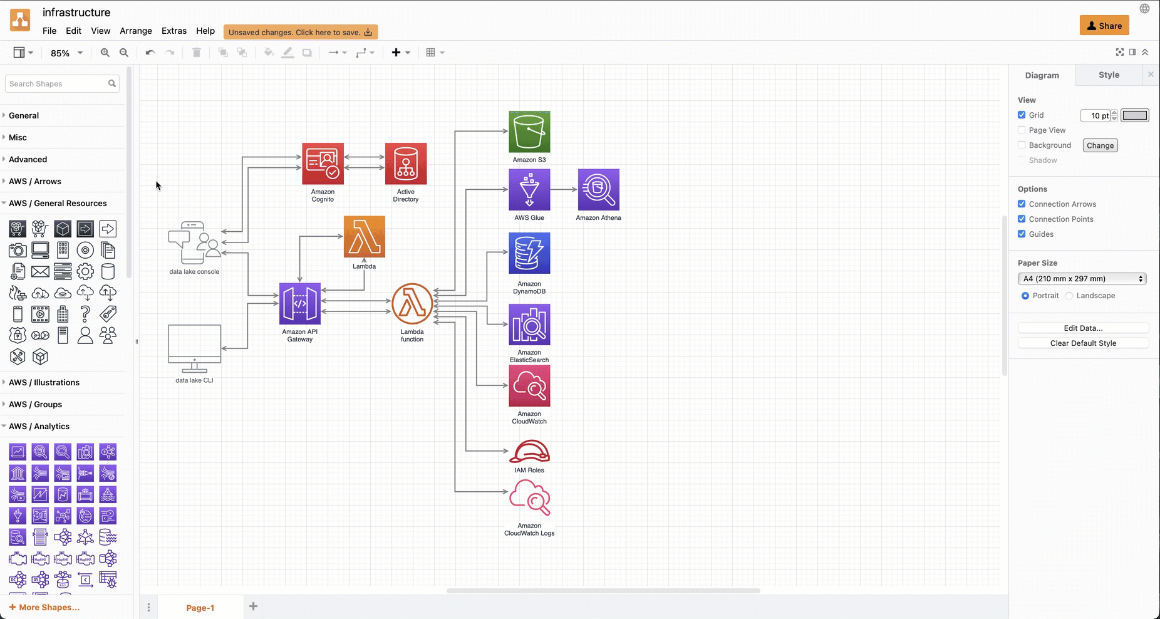Screen dimensions: 1160x619
Task: Switch to the Style tab
Action: [x=1109, y=75]
